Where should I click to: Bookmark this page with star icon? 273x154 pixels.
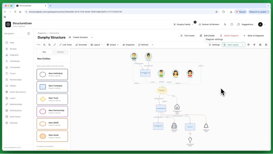click(x=216, y=12)
